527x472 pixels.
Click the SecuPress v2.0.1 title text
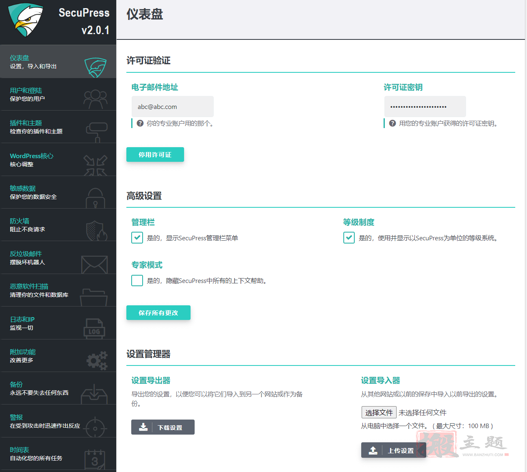coord(84,21)
